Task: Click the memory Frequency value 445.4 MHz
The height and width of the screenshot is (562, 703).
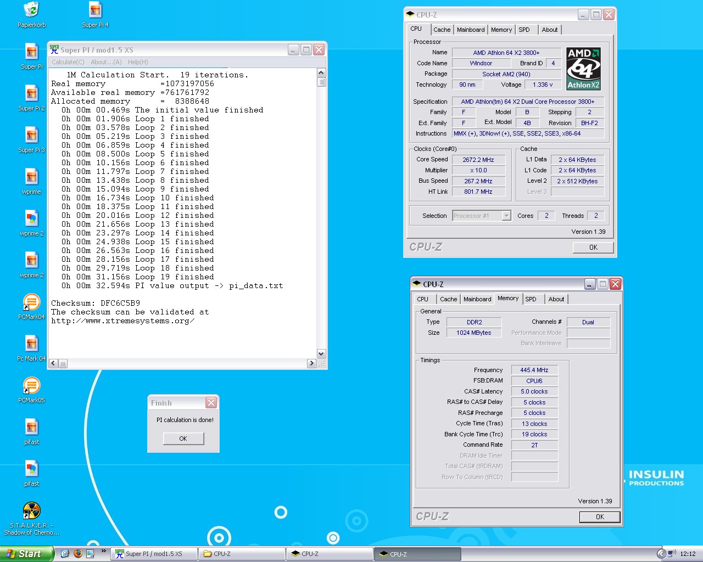Action: (534, 370)
